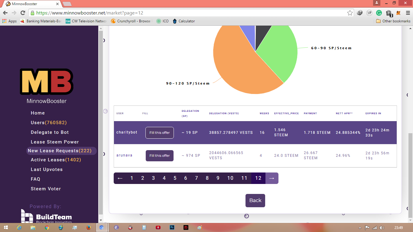The width and height of the screenshot is (413, 232).
Task: Open the Chrome profile user icon
Action: [377, 3]
